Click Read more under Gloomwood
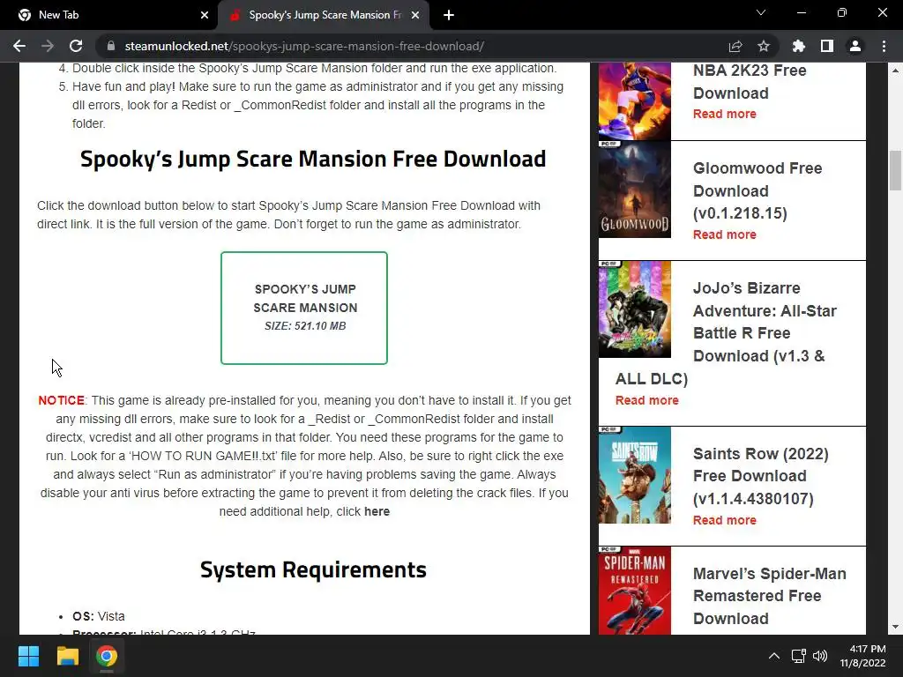Screen dimensions: 903x677 (725, 234)
